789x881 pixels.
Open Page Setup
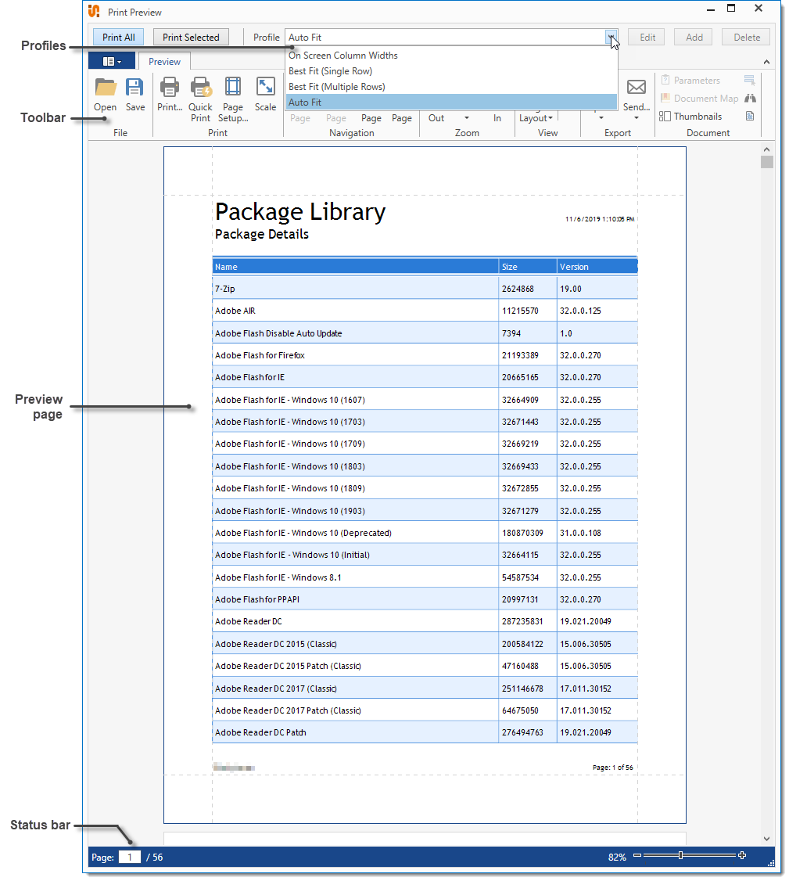(x=233, y=88)
